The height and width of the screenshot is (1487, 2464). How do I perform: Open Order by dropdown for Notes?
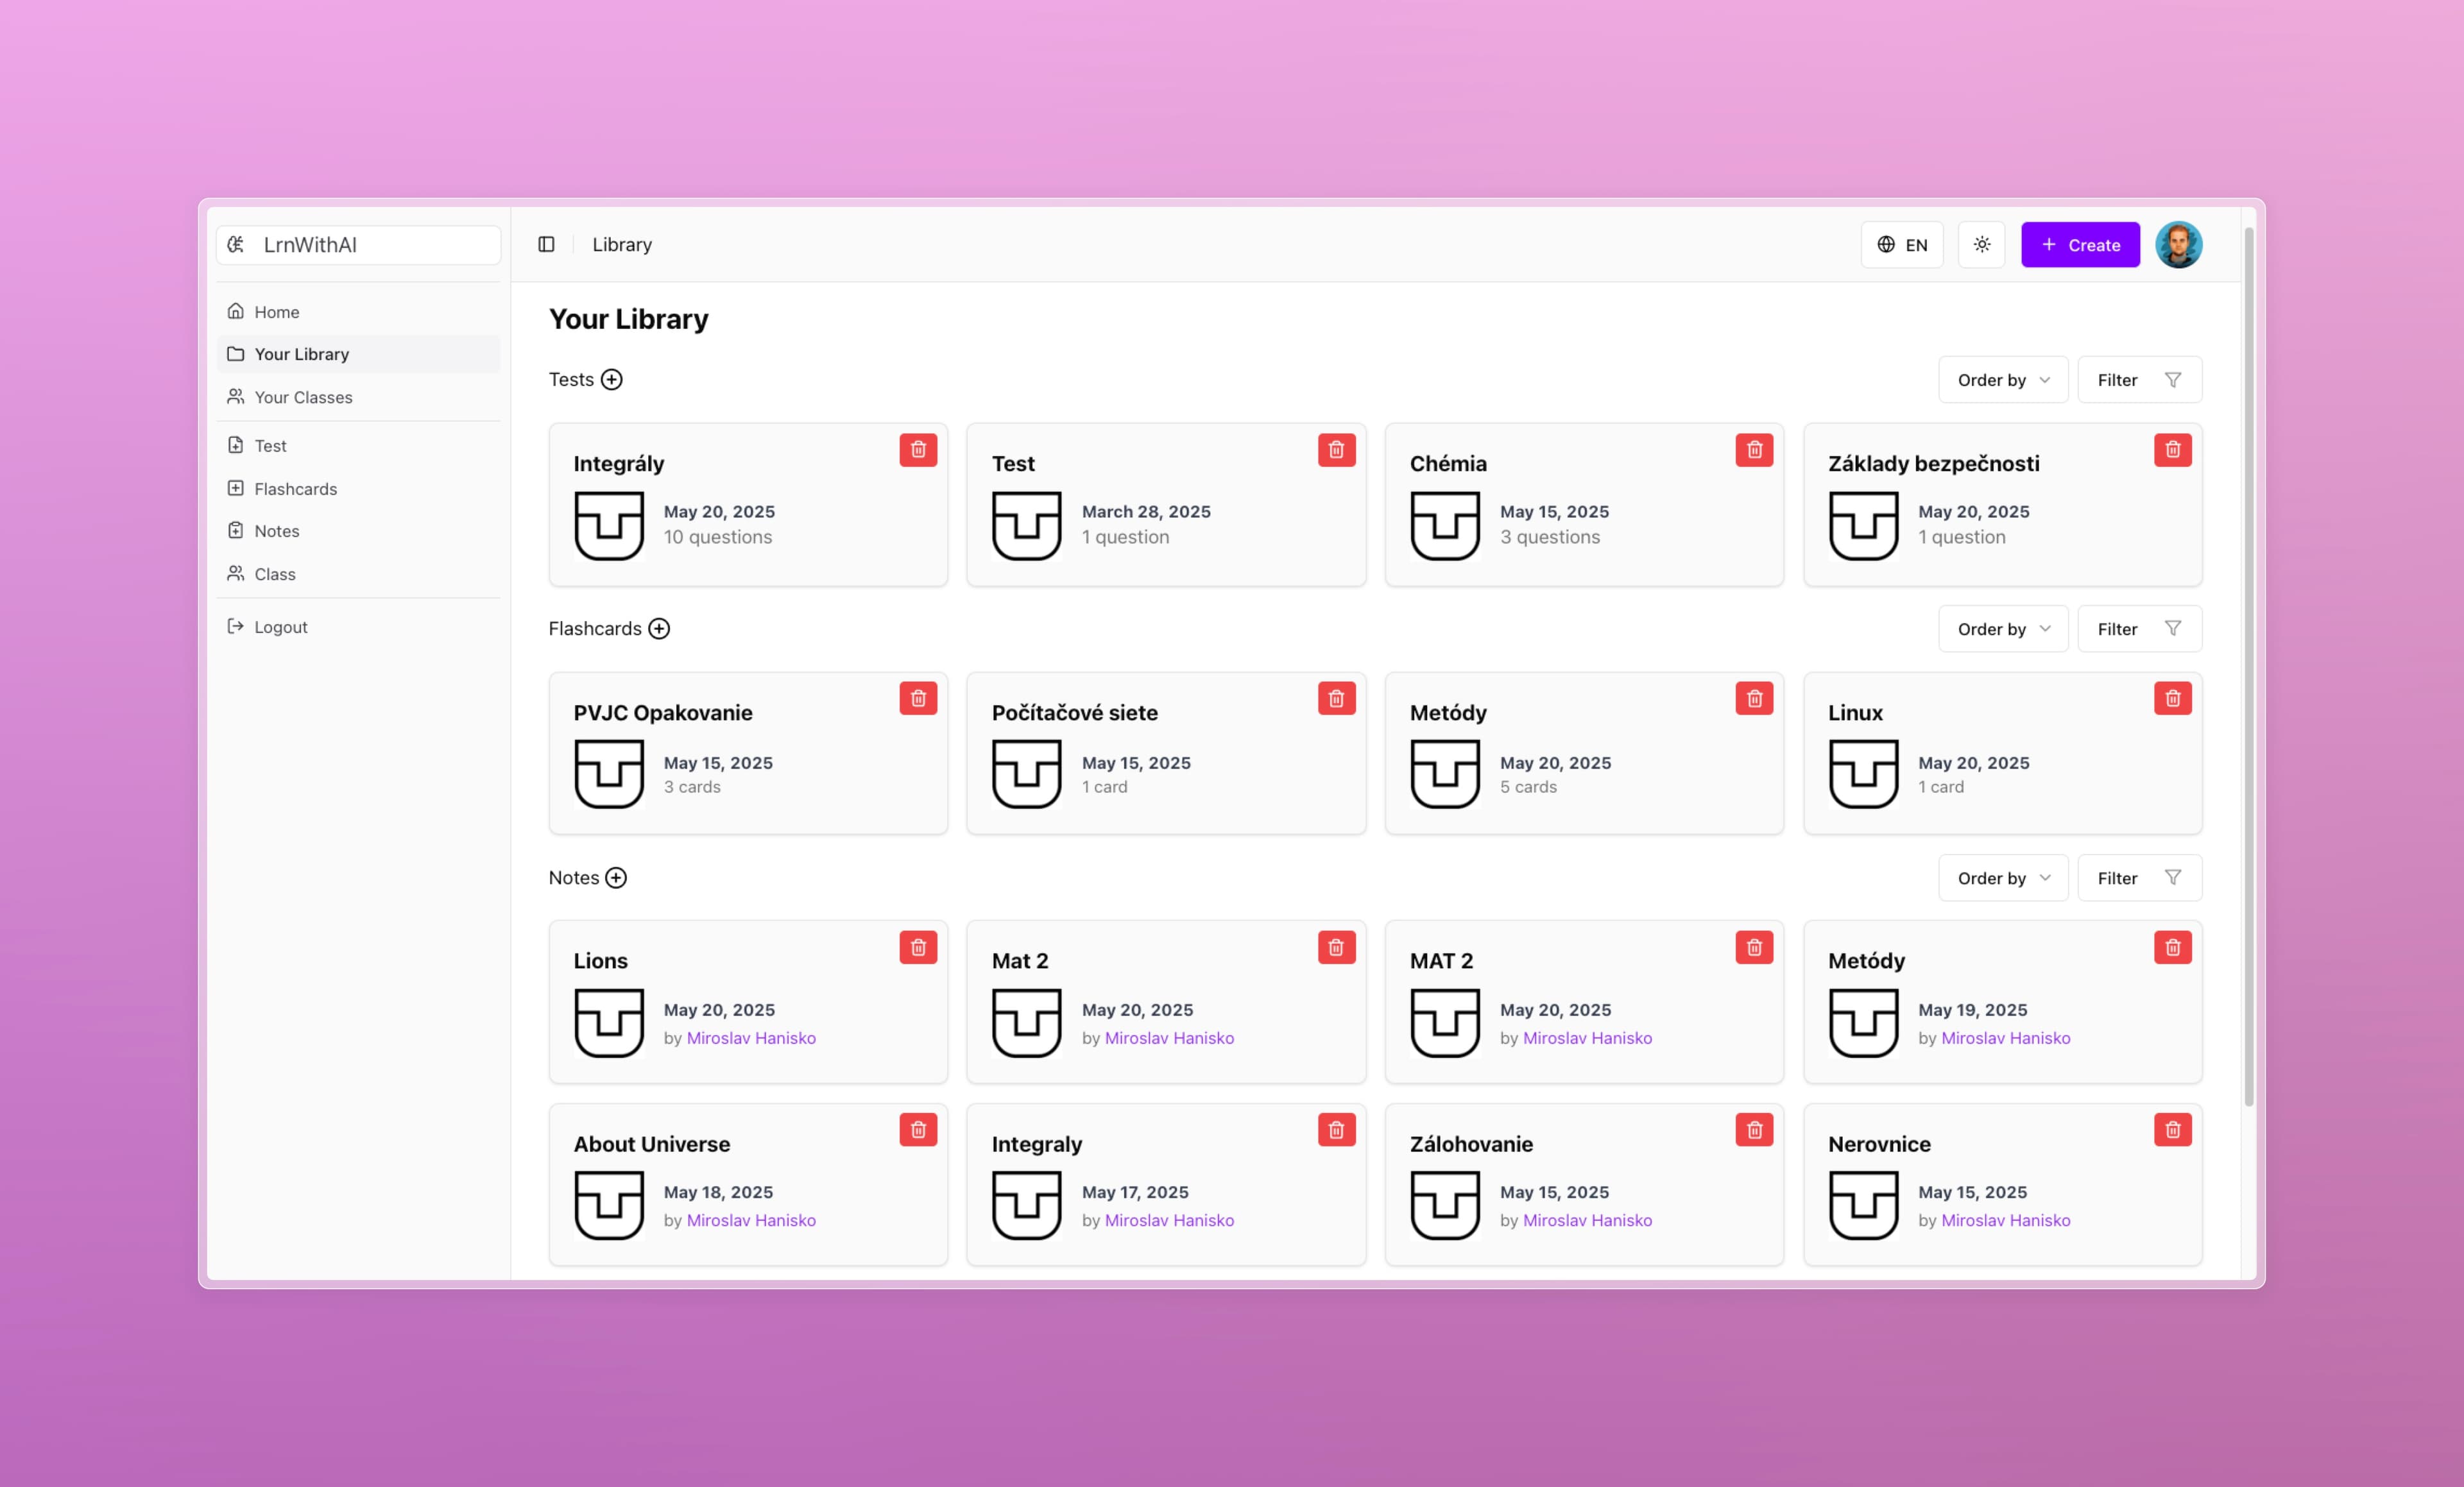pos(2003,878)
